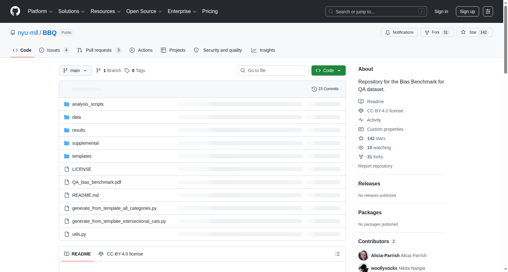508x272 pixels.
Task: Open woollysocks contributor avatar
Action: coord(364,268)
